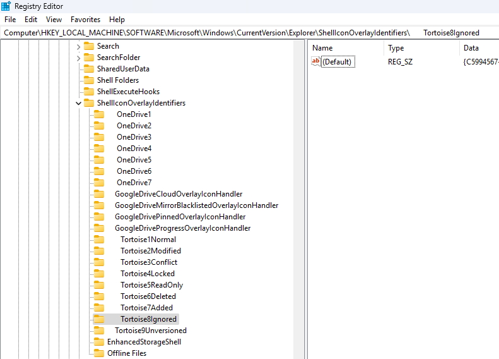
Task: Select the Tortoise8Ignored key
Action: pos(148,319)
